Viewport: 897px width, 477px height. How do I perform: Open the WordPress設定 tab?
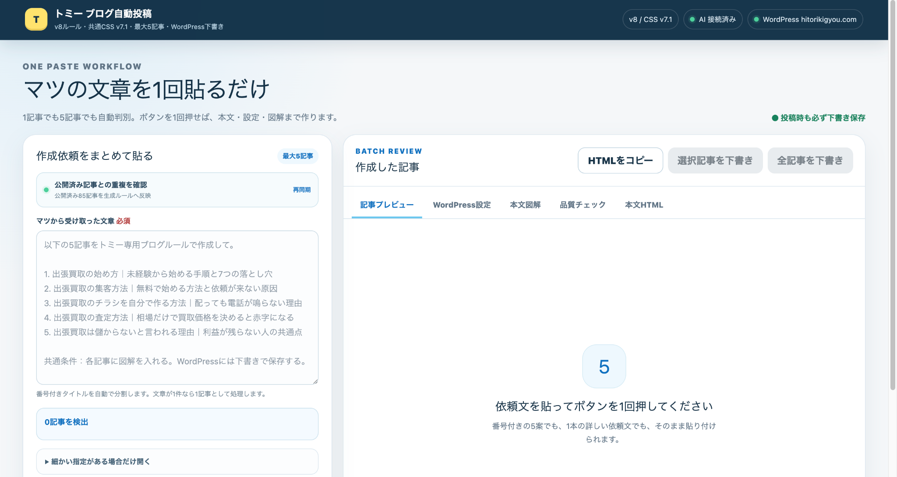[x=462, y=205]
